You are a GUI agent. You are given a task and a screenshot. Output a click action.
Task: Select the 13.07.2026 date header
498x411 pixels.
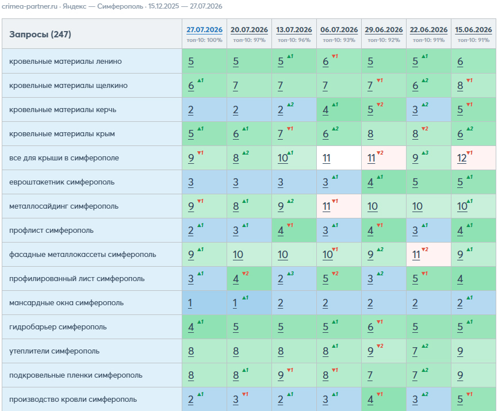pos(294,30)
